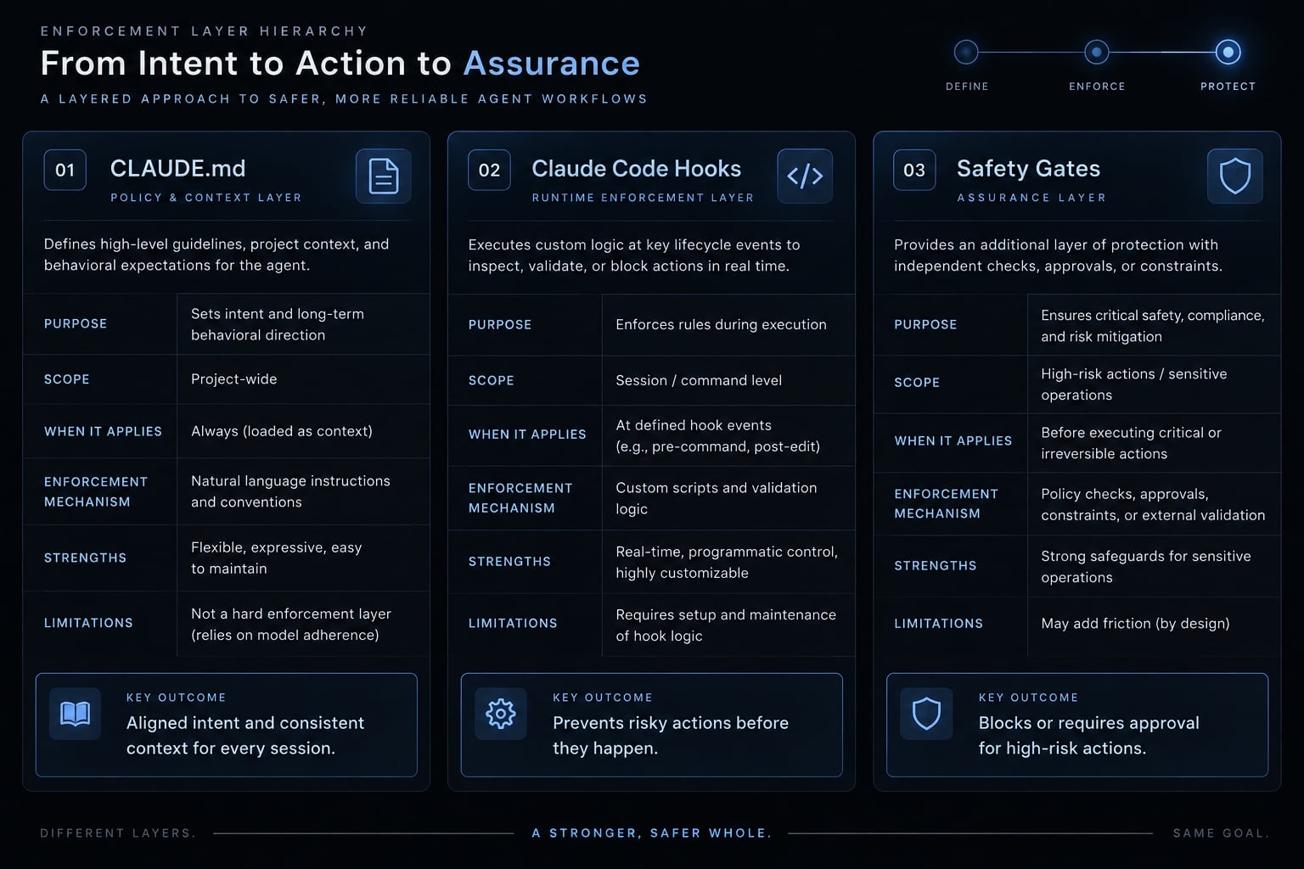The width and height of the screenshot is (1304, 869).
Task: Click the Safety Gates card title
Action: [x=1029, y=169]
